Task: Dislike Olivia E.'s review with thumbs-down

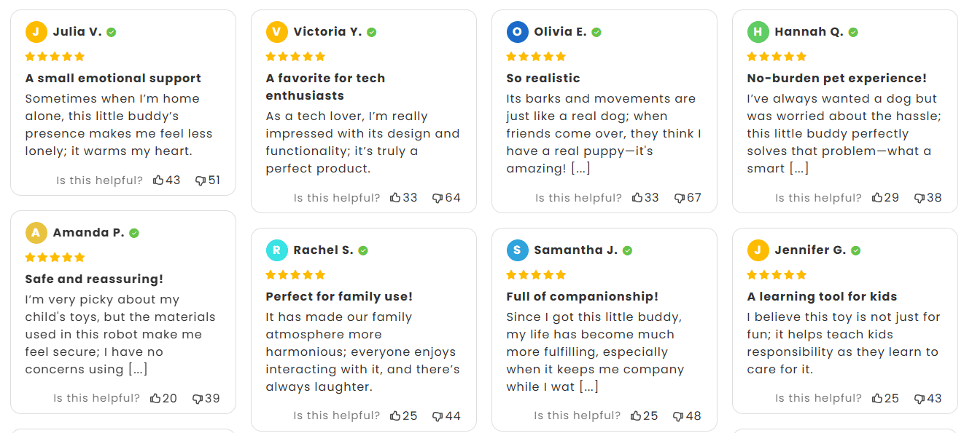Action: tap(679, 198)
